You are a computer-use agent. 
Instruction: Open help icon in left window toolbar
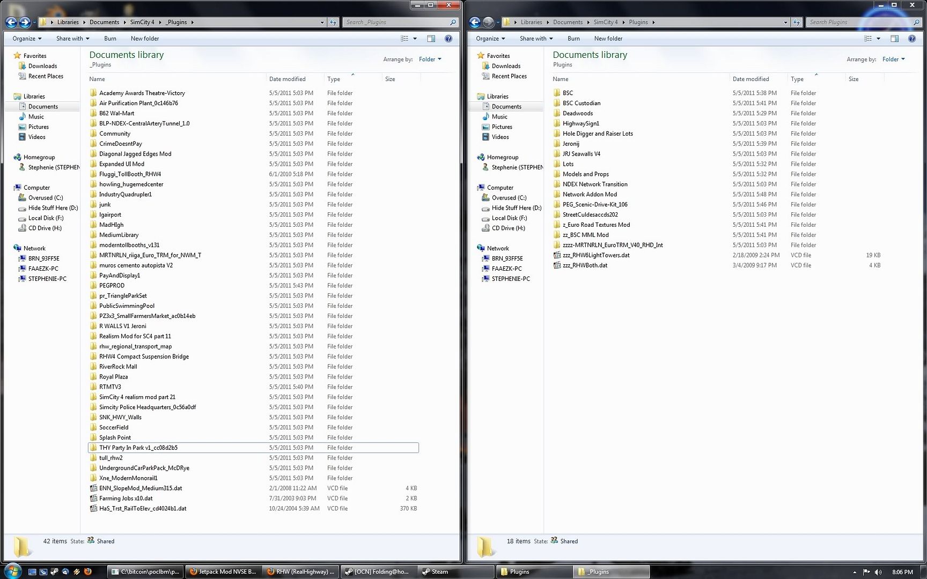(448, 39)
